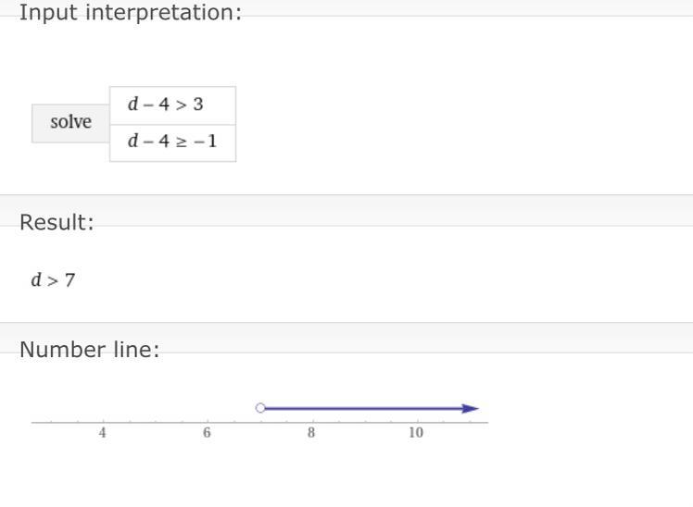Click the blue arrowhead on number line
The width and height of the screenshot is (693, 507).
471,408
